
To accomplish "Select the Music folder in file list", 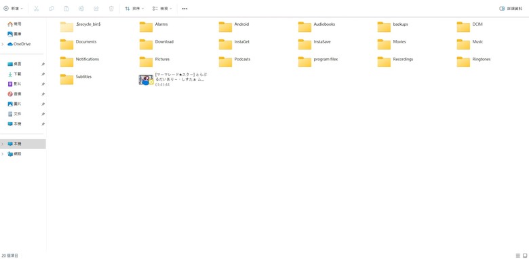I will [x=470, y=44].
